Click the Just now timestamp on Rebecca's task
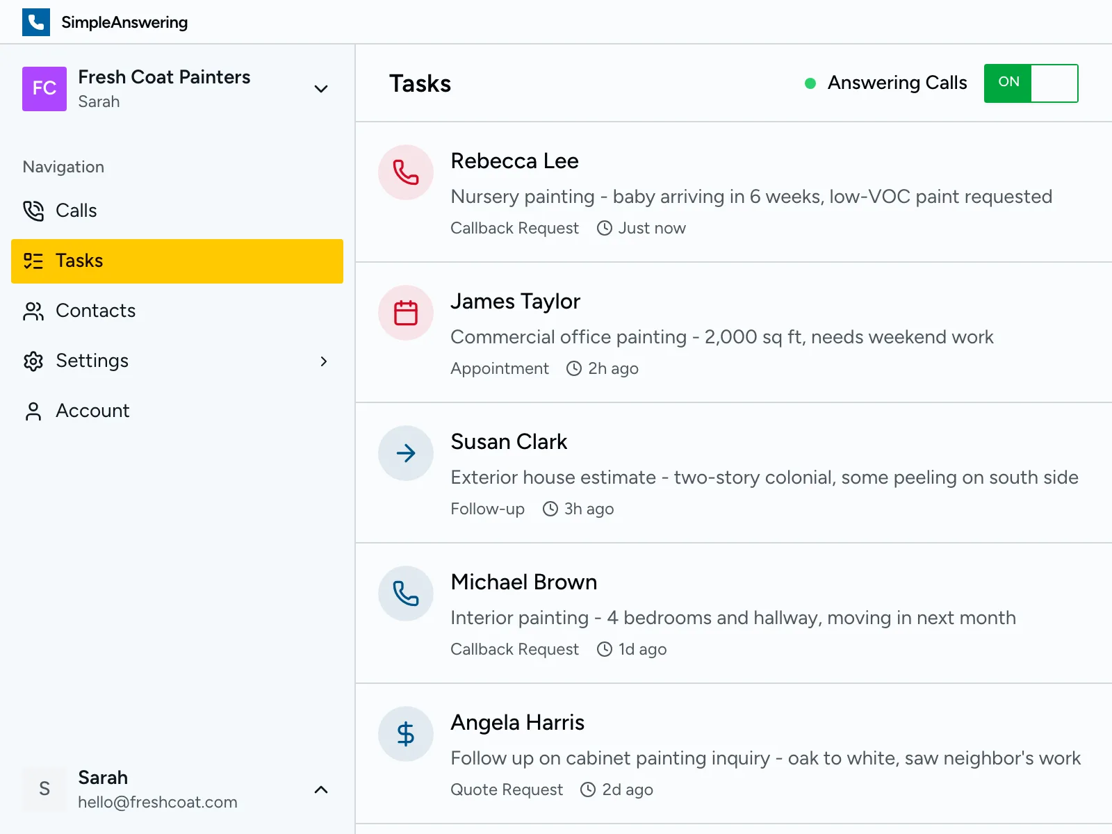Screen dimensions: 1112x834 [x=651, y=228]
